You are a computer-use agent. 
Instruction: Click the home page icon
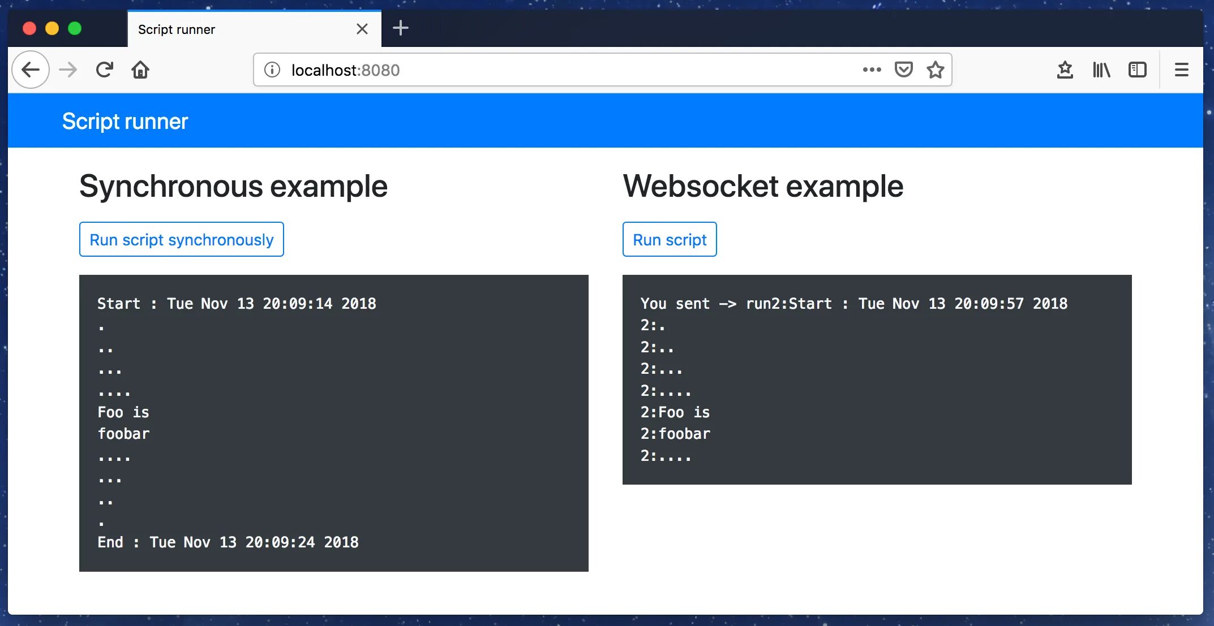click(141, 70)
